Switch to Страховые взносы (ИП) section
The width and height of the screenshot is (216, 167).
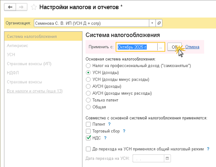coord(29,64)
